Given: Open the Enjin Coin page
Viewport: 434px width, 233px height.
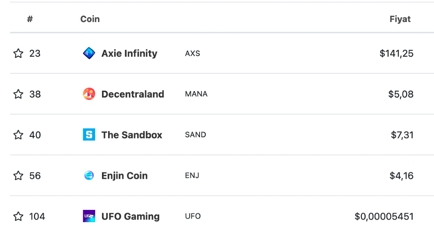Looking at the screenshot, I should click(x=124, y=176).
